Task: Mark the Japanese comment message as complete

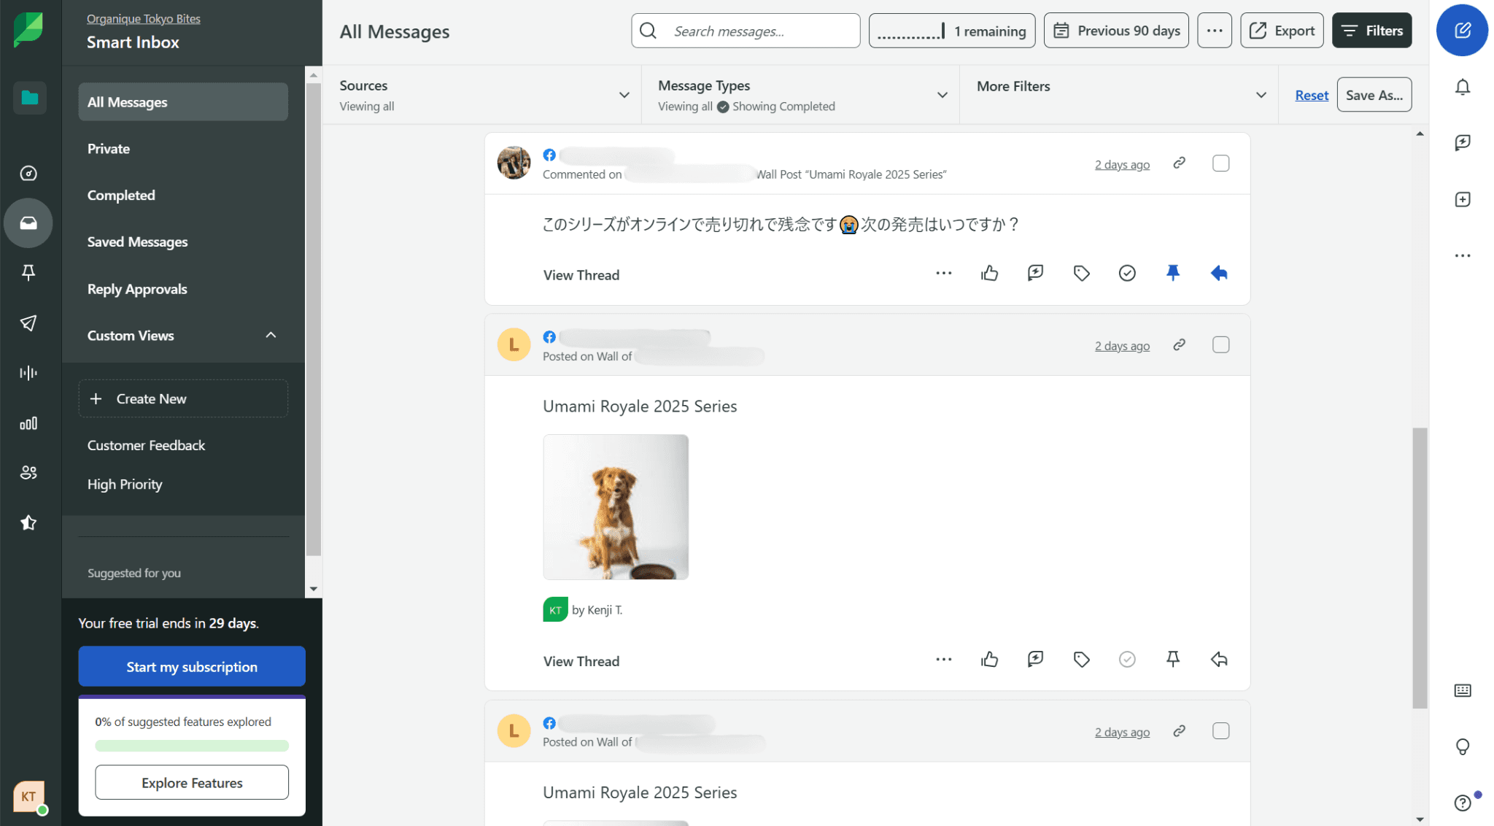Action: (1126, 274)
